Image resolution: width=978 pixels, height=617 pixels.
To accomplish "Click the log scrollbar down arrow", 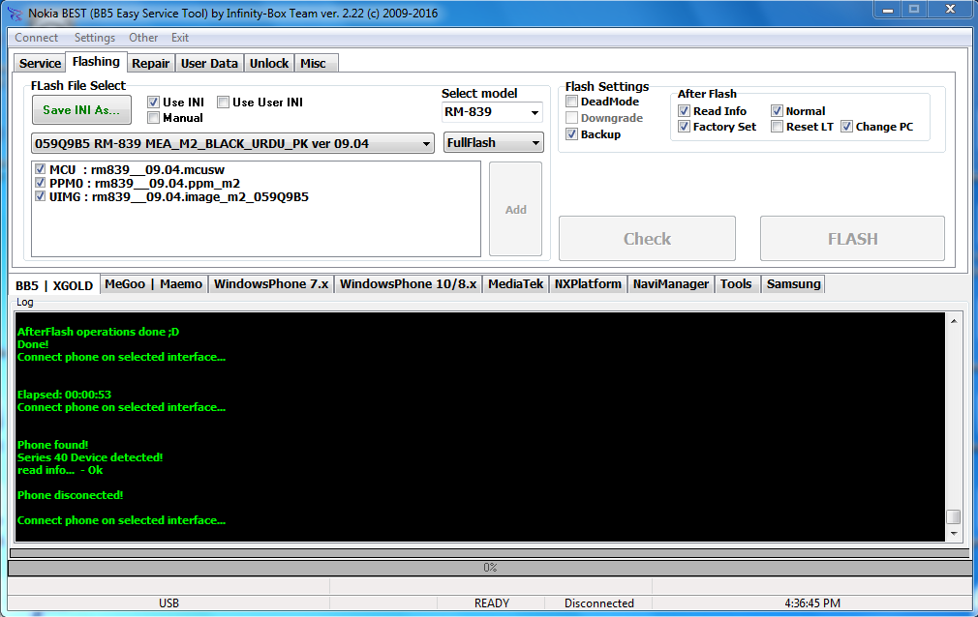I will point(954,534).
